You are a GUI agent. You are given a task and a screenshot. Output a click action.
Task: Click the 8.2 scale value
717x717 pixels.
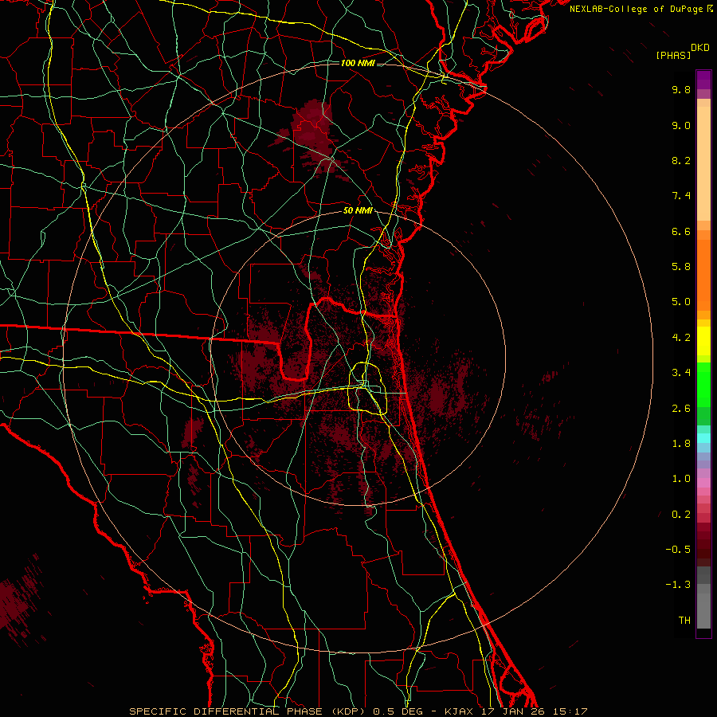[681, 160]
